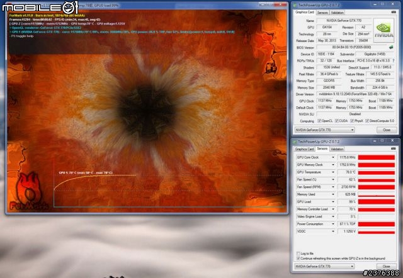The width and height of the screenshot is (403, 278).
Task: Click the BIOS save chip icon
Action: [391, 47]
